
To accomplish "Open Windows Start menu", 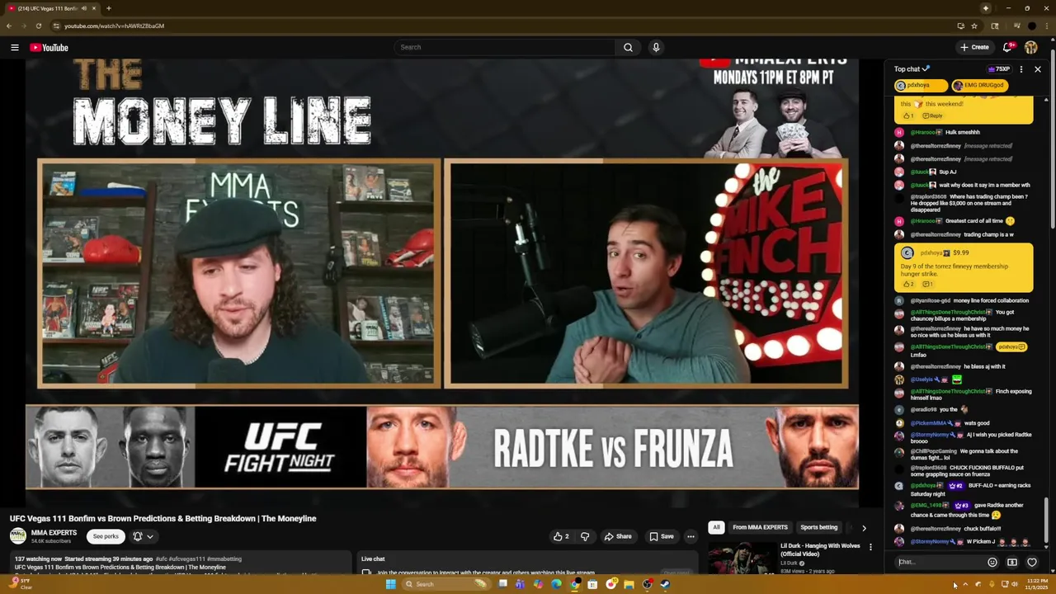I will [x=390, y=584].
